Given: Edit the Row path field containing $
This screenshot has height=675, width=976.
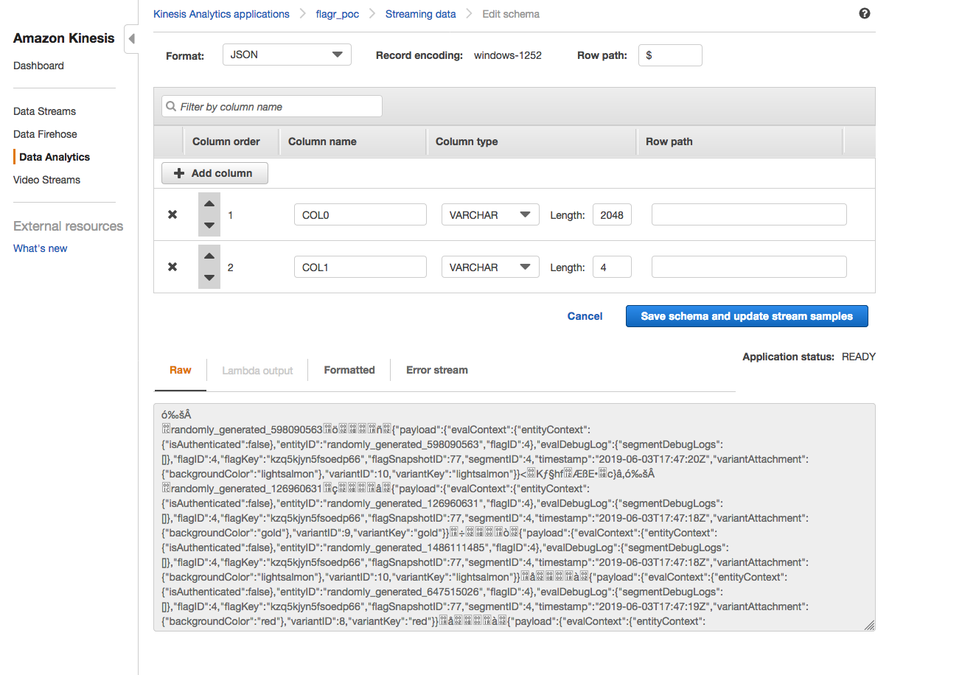Looking at the screenshot, I should click(x=669, y=55).
